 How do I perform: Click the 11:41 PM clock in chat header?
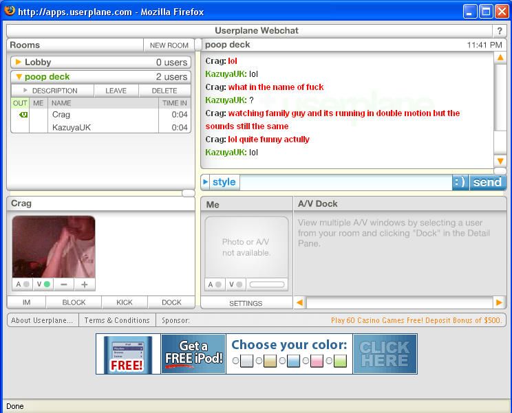pyautogui.click(x=484, y=45)
